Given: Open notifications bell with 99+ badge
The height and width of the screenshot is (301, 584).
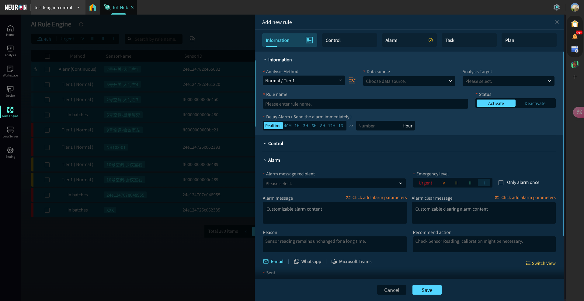Looking at the screenshot, I should 575,36.
